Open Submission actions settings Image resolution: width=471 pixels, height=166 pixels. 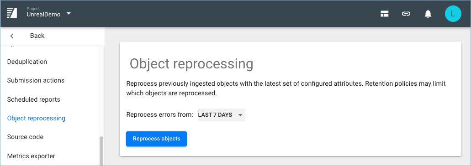point(36,80)
